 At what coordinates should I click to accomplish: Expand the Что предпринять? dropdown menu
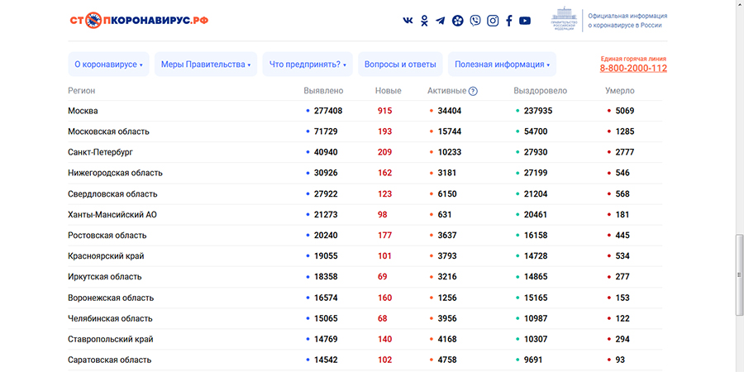[308, 64]
